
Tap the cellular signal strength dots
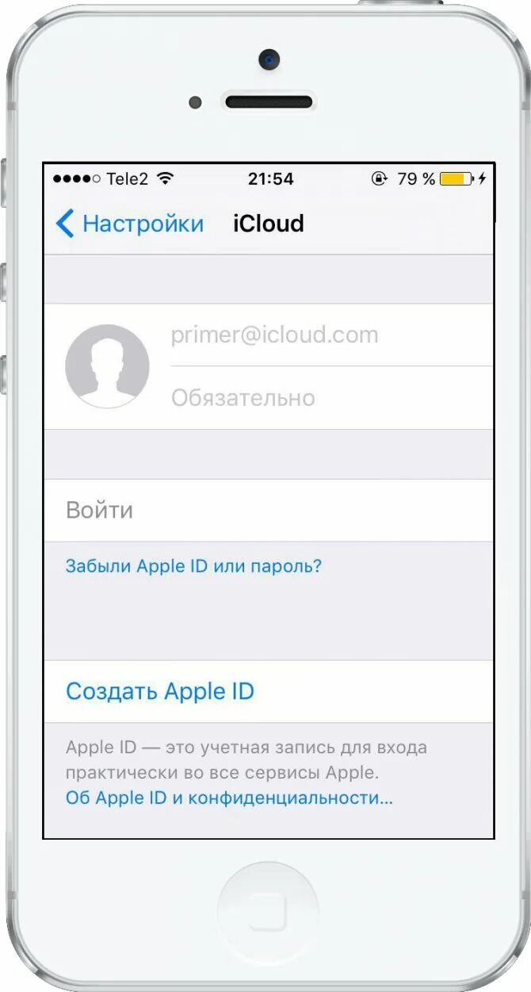pyautogui.click(x=77, y=179)
